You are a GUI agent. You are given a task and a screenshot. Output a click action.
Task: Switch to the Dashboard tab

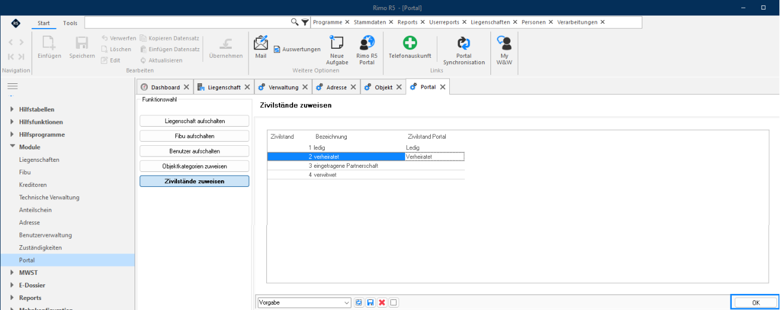[x=165, y=87]
